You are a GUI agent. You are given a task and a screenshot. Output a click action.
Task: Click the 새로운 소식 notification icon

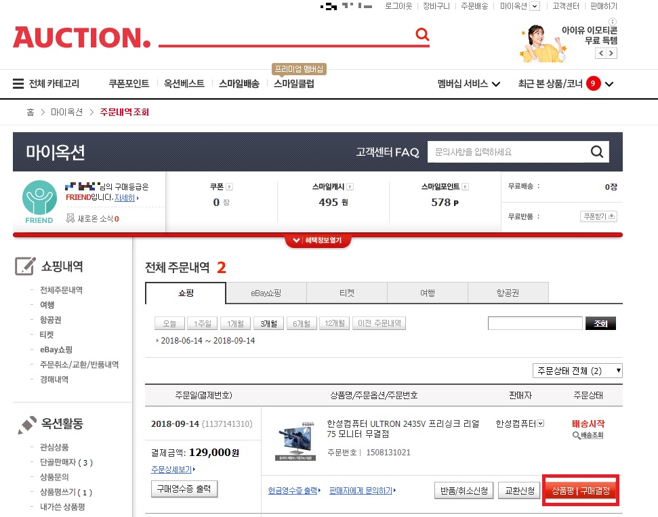(x=70, y=218)
